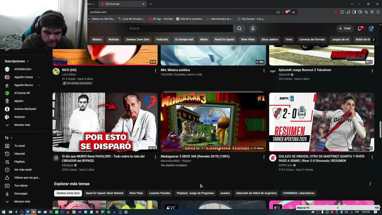Expand Mostrar más under Suscripciones
This screenshot has height=215, width=382.
(x=23, y=125)
